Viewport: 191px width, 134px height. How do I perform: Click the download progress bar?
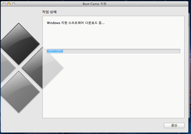pos(113,51)
